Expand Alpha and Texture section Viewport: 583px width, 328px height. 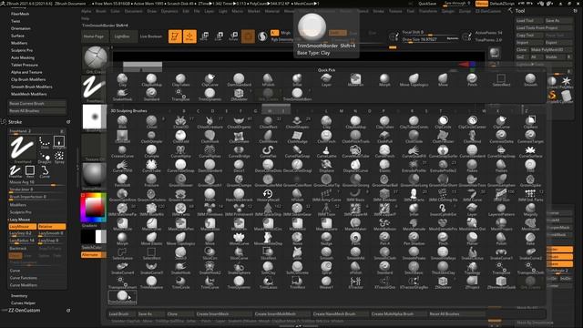(x=26, y=72)
